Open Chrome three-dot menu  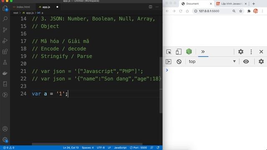[262, 11]
